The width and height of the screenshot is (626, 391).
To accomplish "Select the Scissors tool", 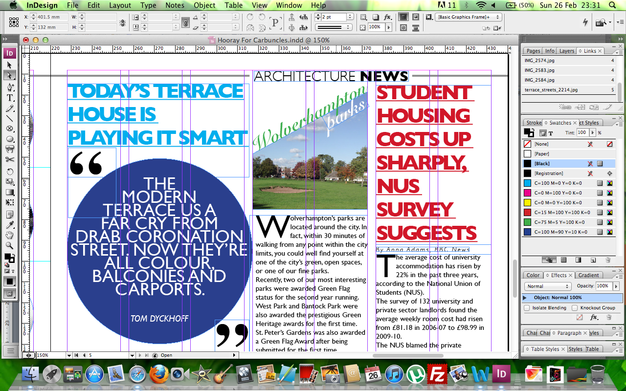I will (x=9, y=160).
